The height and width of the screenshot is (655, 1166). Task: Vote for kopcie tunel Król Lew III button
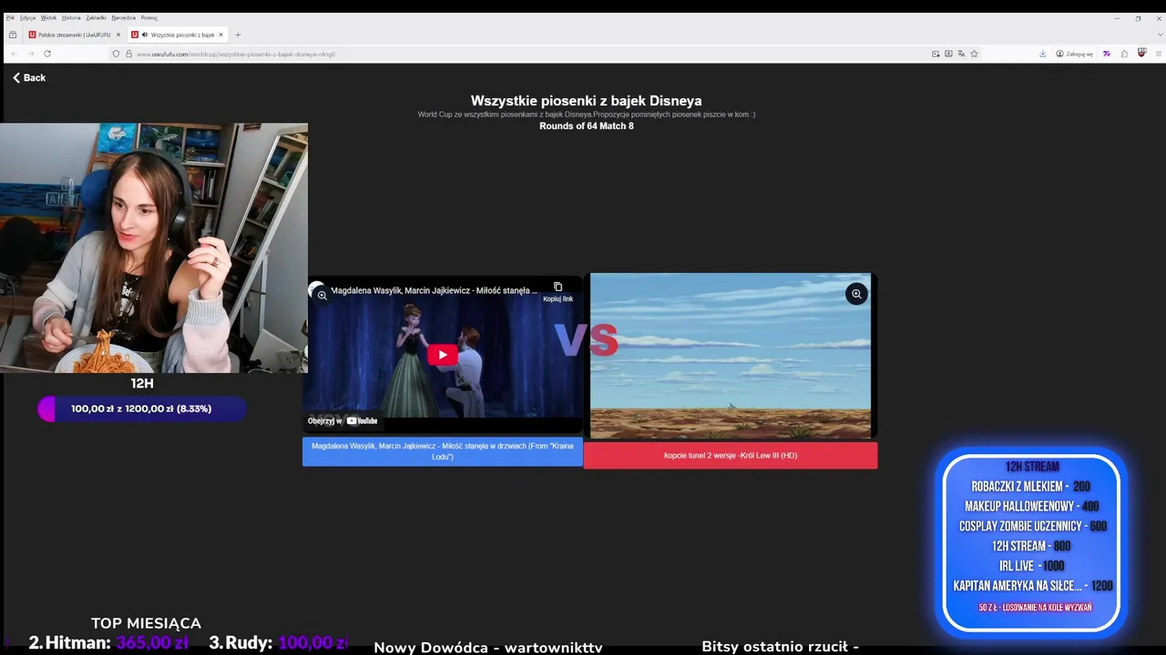[x=731, y=455]
